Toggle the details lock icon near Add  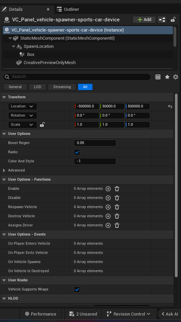pos(173,20)
